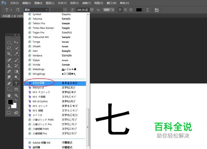Reset default foreground and background colors

[x=9, y=107]
